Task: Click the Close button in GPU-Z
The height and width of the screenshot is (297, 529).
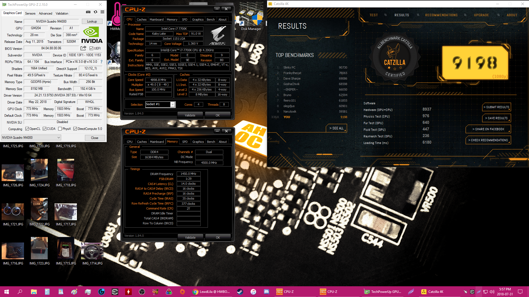Action: (95, 138)
